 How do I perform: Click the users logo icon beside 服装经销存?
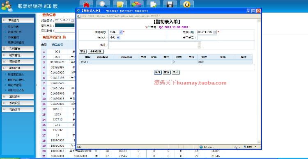(x=7, y=6)
